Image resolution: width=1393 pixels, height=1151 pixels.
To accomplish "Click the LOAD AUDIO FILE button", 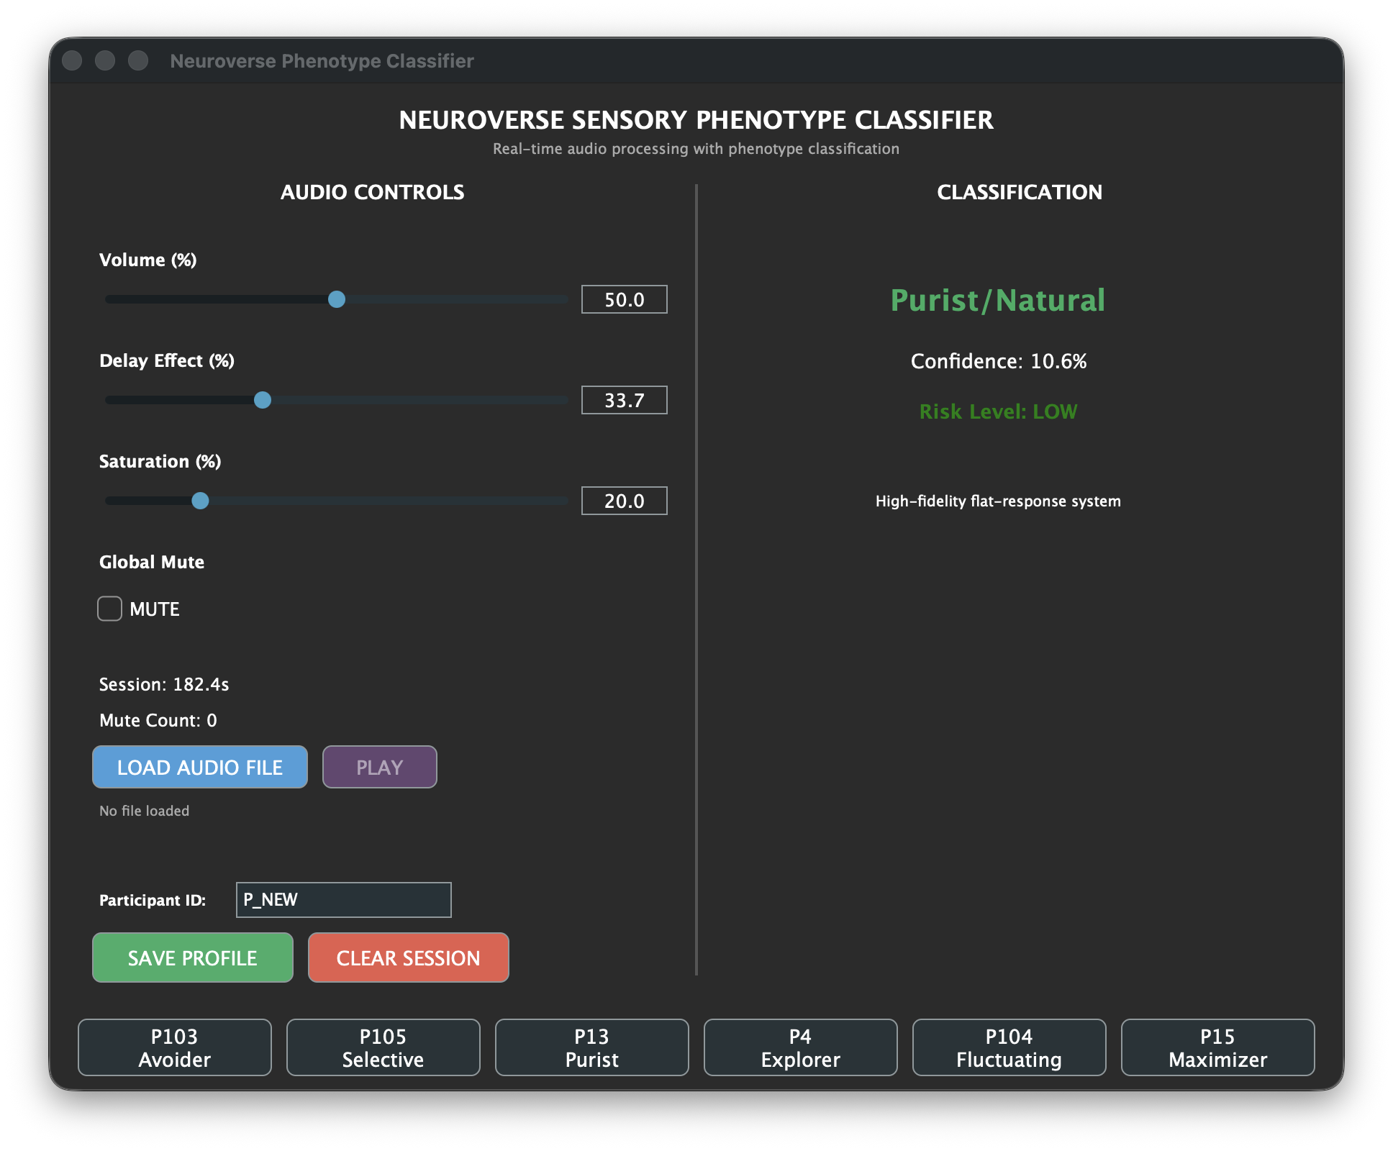I will coord(199,767).
